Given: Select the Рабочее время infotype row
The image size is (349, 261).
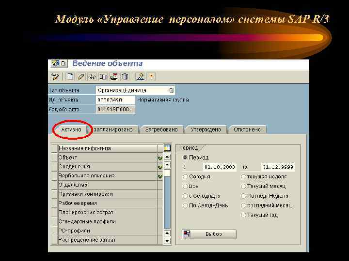Looking at the screenshot, I should (108, 203).
